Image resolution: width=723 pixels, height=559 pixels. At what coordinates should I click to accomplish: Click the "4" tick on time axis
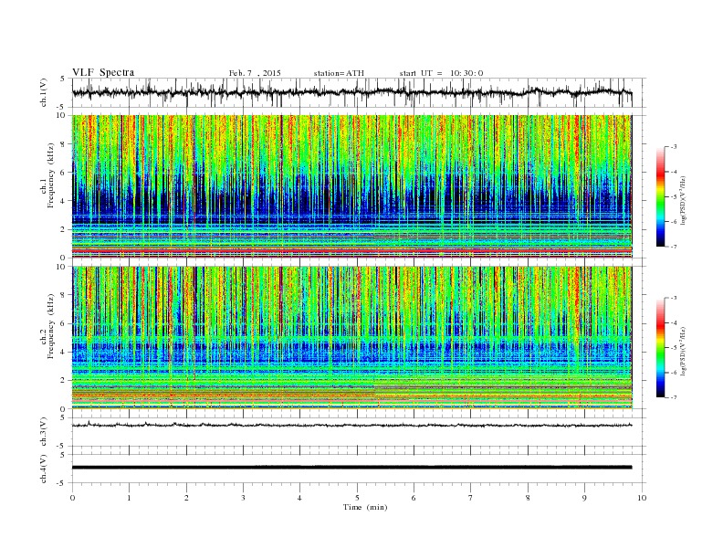point(299,498)
